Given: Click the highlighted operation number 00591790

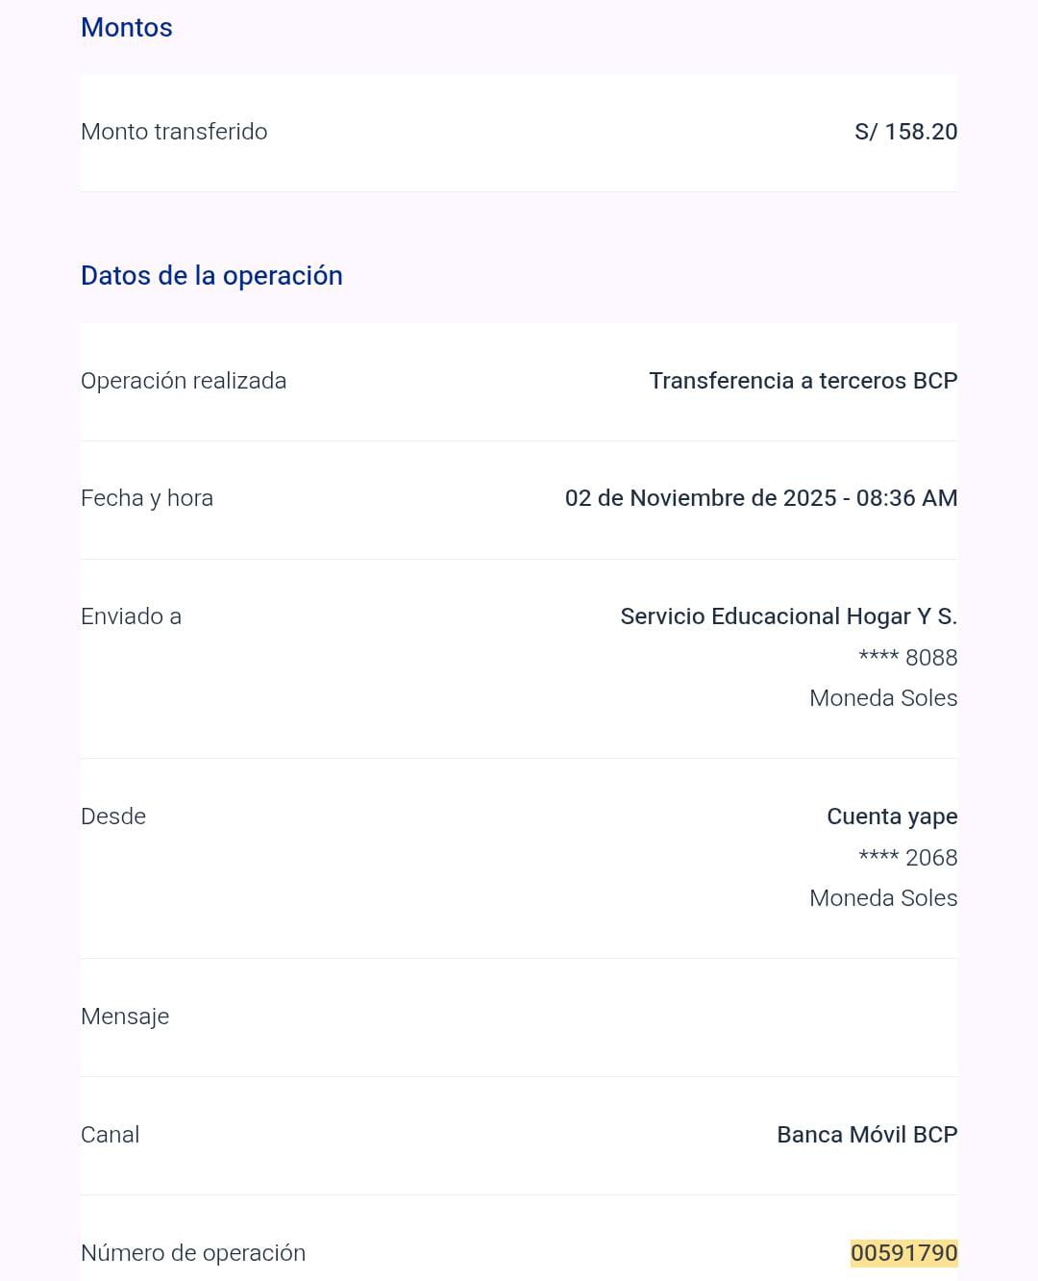Looking at the screenshot, I should pos(903,1253).
